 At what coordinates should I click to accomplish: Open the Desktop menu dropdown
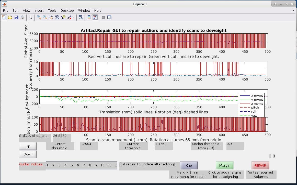(x=67, y=10)
